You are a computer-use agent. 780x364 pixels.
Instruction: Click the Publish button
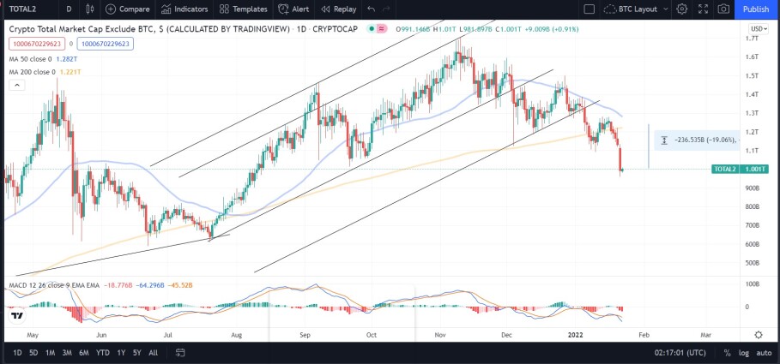[x=756, y=9]
